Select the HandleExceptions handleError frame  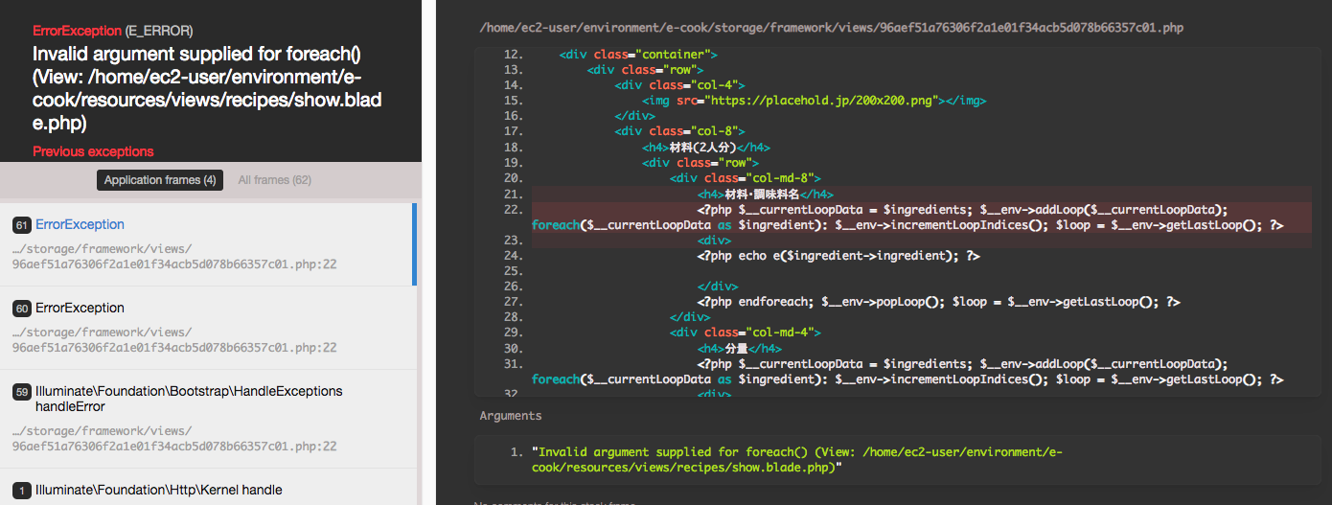coord(188,399)
